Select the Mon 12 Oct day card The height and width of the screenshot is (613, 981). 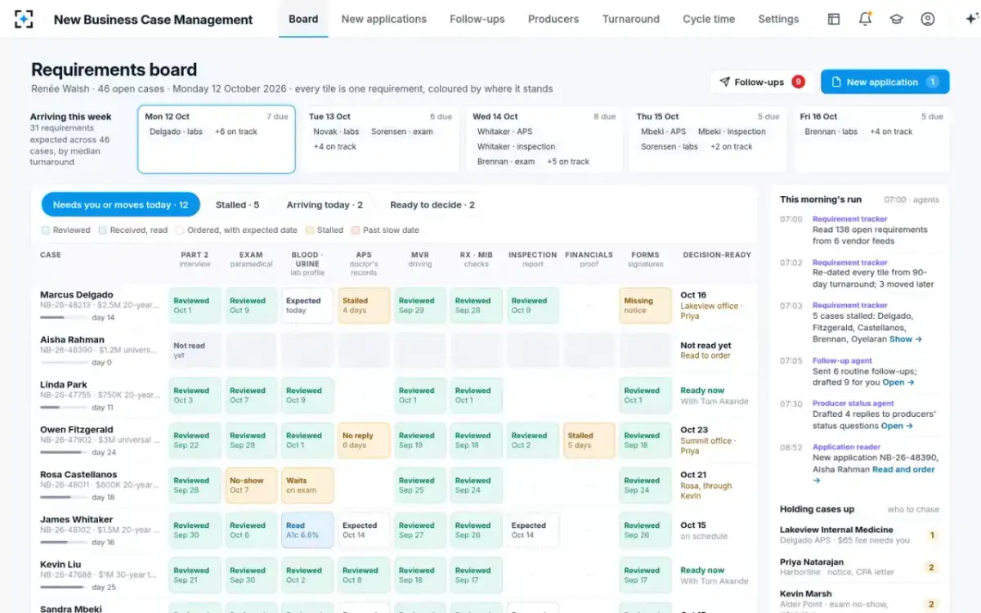coord(216,140)
